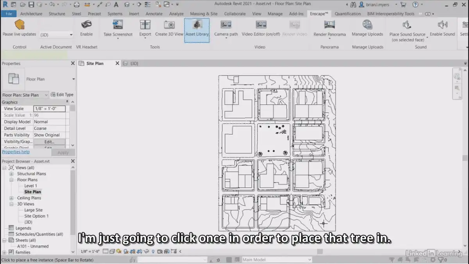Screen dimensions: 469x264
Task: Switch to the Quantification ribbon tab
Action: [x=347, y=14]
